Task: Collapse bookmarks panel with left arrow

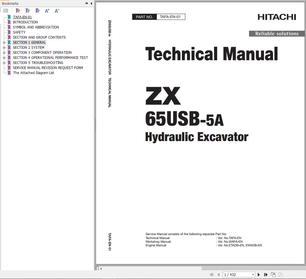Action: tap(91, 3)
